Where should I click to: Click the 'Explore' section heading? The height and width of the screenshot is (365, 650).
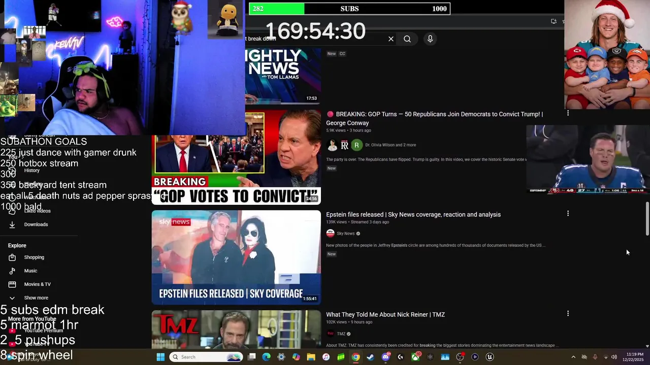[17, 245]
